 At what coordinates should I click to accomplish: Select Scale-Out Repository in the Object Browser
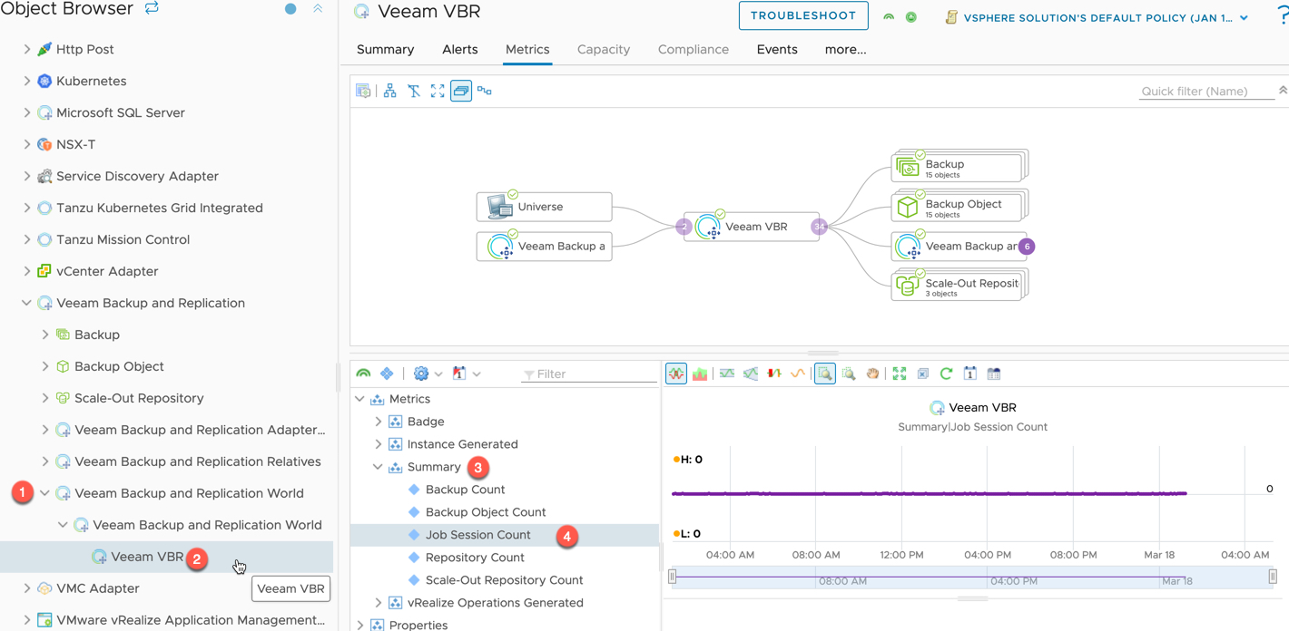(139, 398)
